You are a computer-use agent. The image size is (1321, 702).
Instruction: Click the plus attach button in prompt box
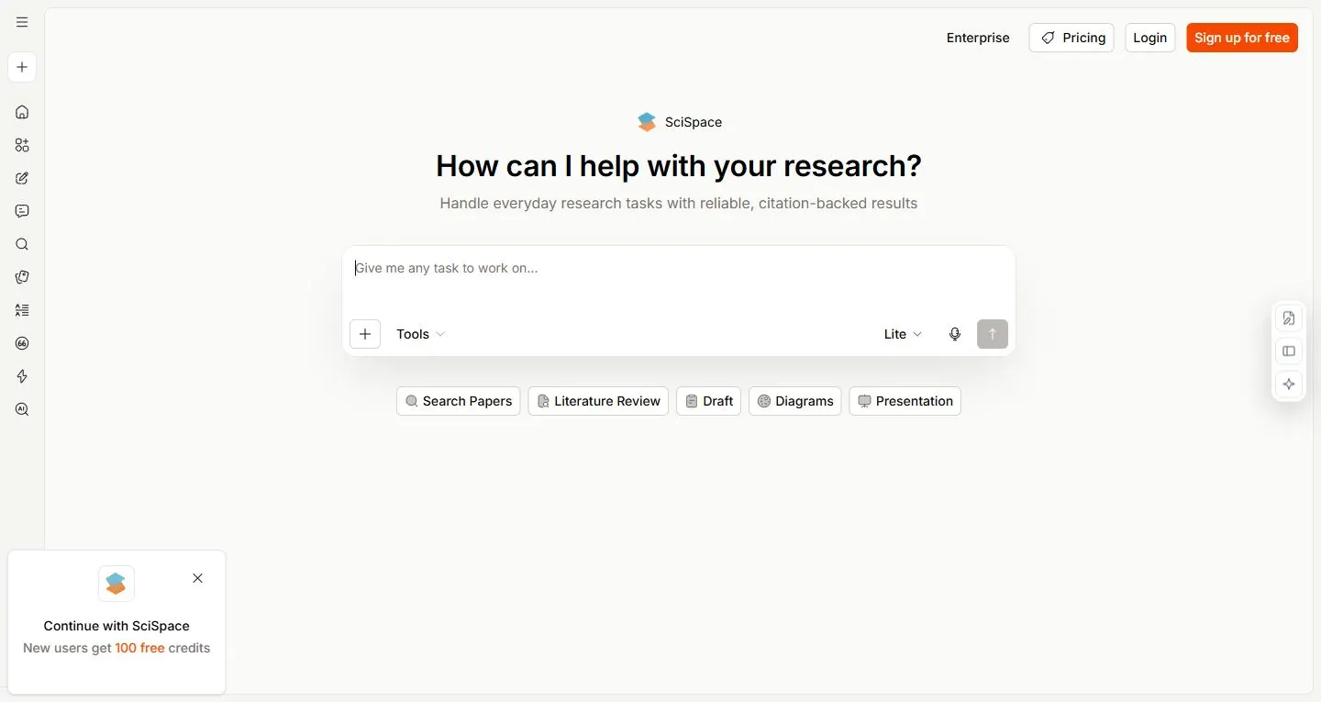(365, 334)
